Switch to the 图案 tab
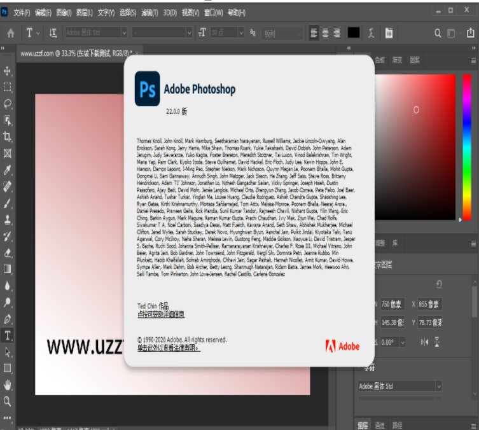Image resolution: width=479 pixels, height=430 pixels. (x=415, y=60)
